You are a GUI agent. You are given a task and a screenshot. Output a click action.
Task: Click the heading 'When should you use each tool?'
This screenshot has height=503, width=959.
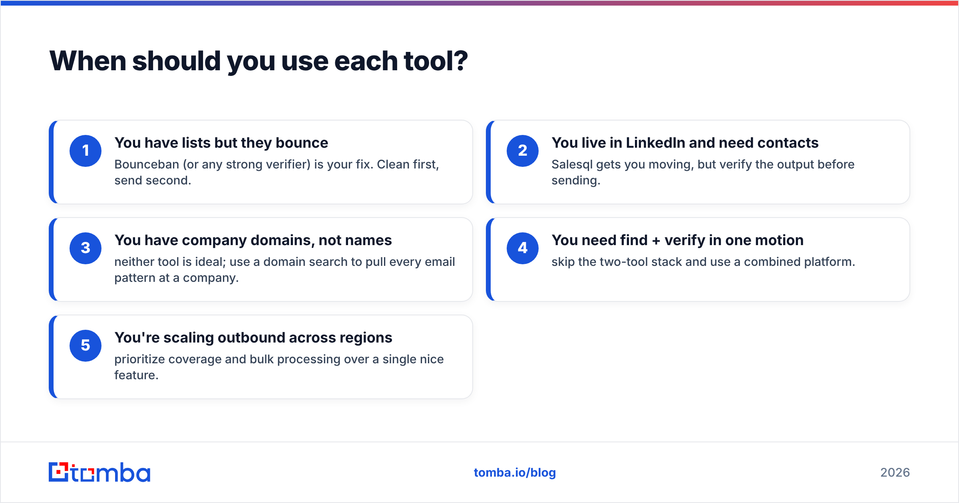(259, 61)
